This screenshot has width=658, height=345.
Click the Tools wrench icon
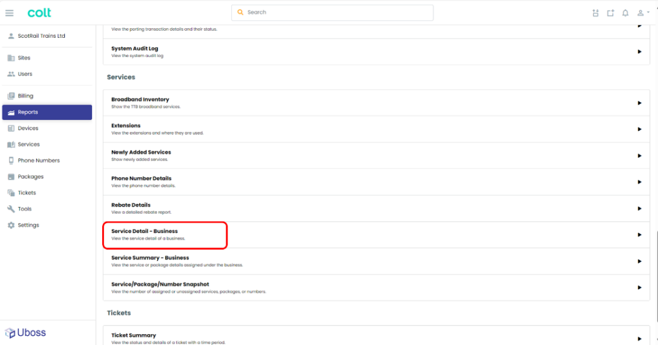(x=11, y=209)
